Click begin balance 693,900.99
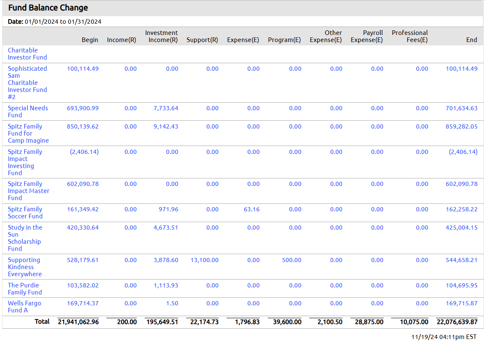 (83, 108)
